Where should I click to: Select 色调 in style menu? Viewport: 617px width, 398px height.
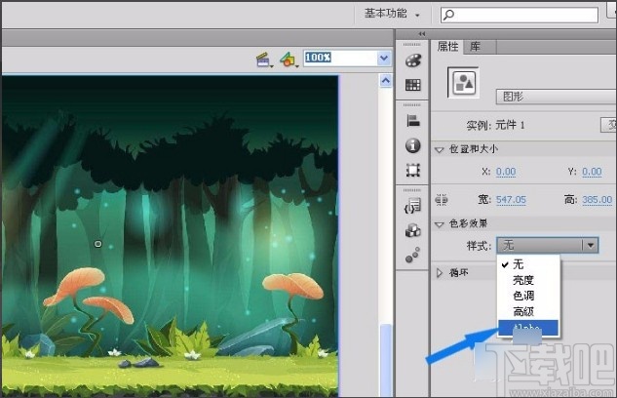click(x=528, y=296)
